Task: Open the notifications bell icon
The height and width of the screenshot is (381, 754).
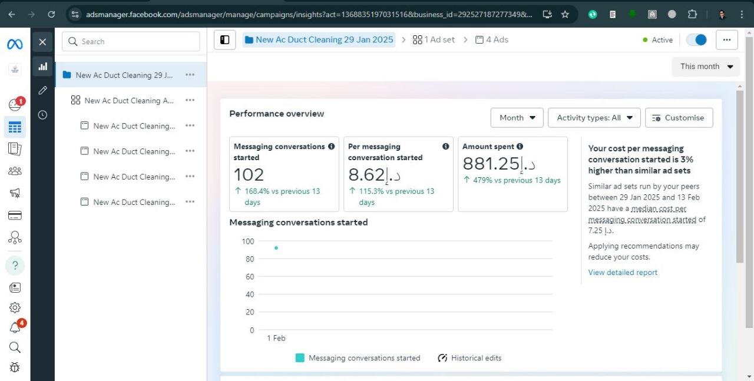Action: [15, 328]
